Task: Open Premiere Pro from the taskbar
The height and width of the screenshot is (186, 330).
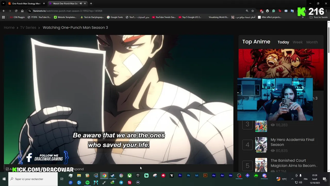Action: pos(180,176)
